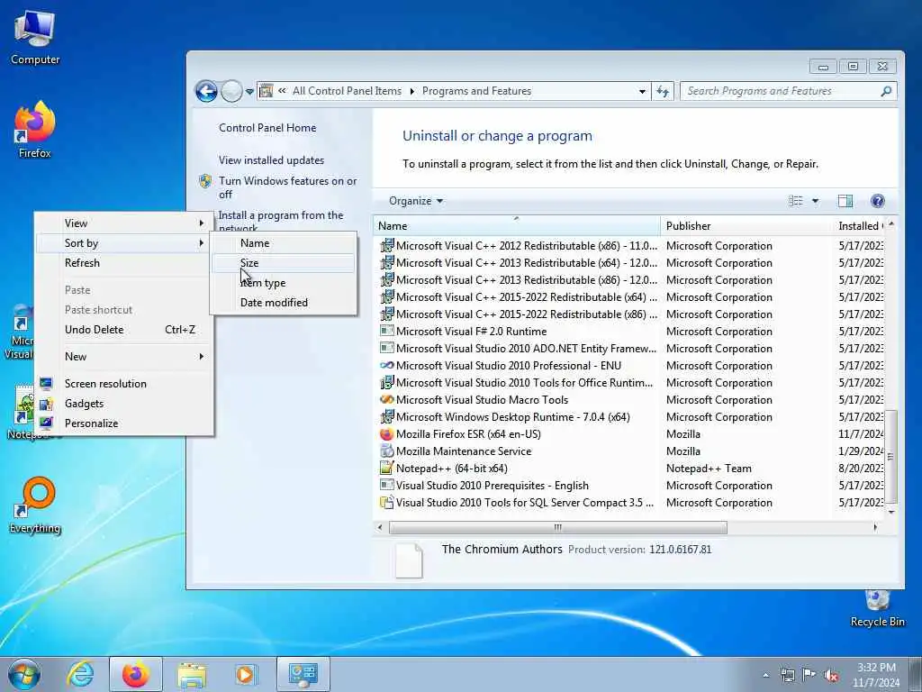The image size is (922, 692).
Task: Click the Name column header
Action: click(x=516, y=226)
